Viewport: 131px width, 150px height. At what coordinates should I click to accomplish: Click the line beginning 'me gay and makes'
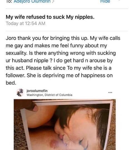click(x=56, y=46)
